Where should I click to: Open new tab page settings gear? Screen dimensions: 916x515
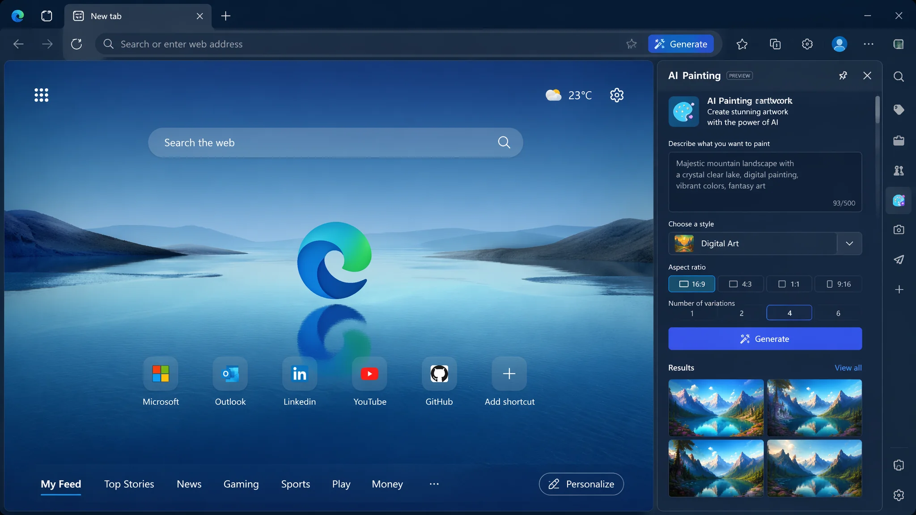tap(617, 95)
